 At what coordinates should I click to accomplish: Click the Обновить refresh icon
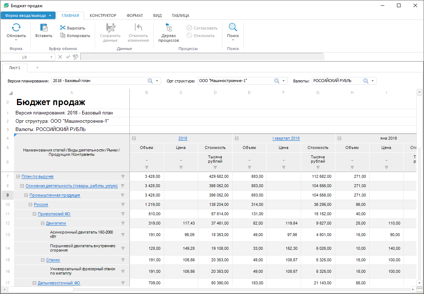(x=16, y=28)
